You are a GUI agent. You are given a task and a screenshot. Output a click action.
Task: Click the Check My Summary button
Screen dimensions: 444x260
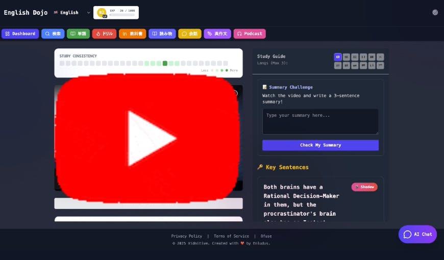[320, 145]
